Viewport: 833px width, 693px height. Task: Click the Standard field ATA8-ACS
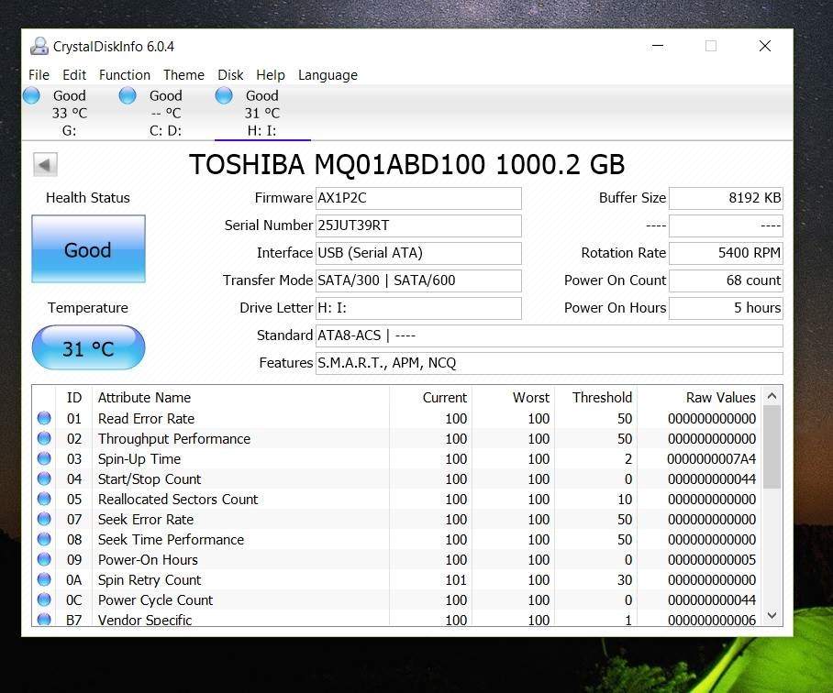coord(550,335)
